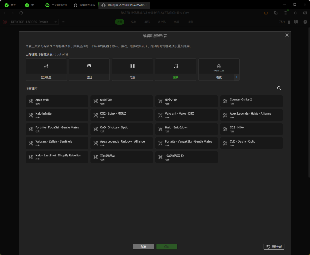Open the settings gear icon
310x255 pixels.
click(x=295, y=13)
